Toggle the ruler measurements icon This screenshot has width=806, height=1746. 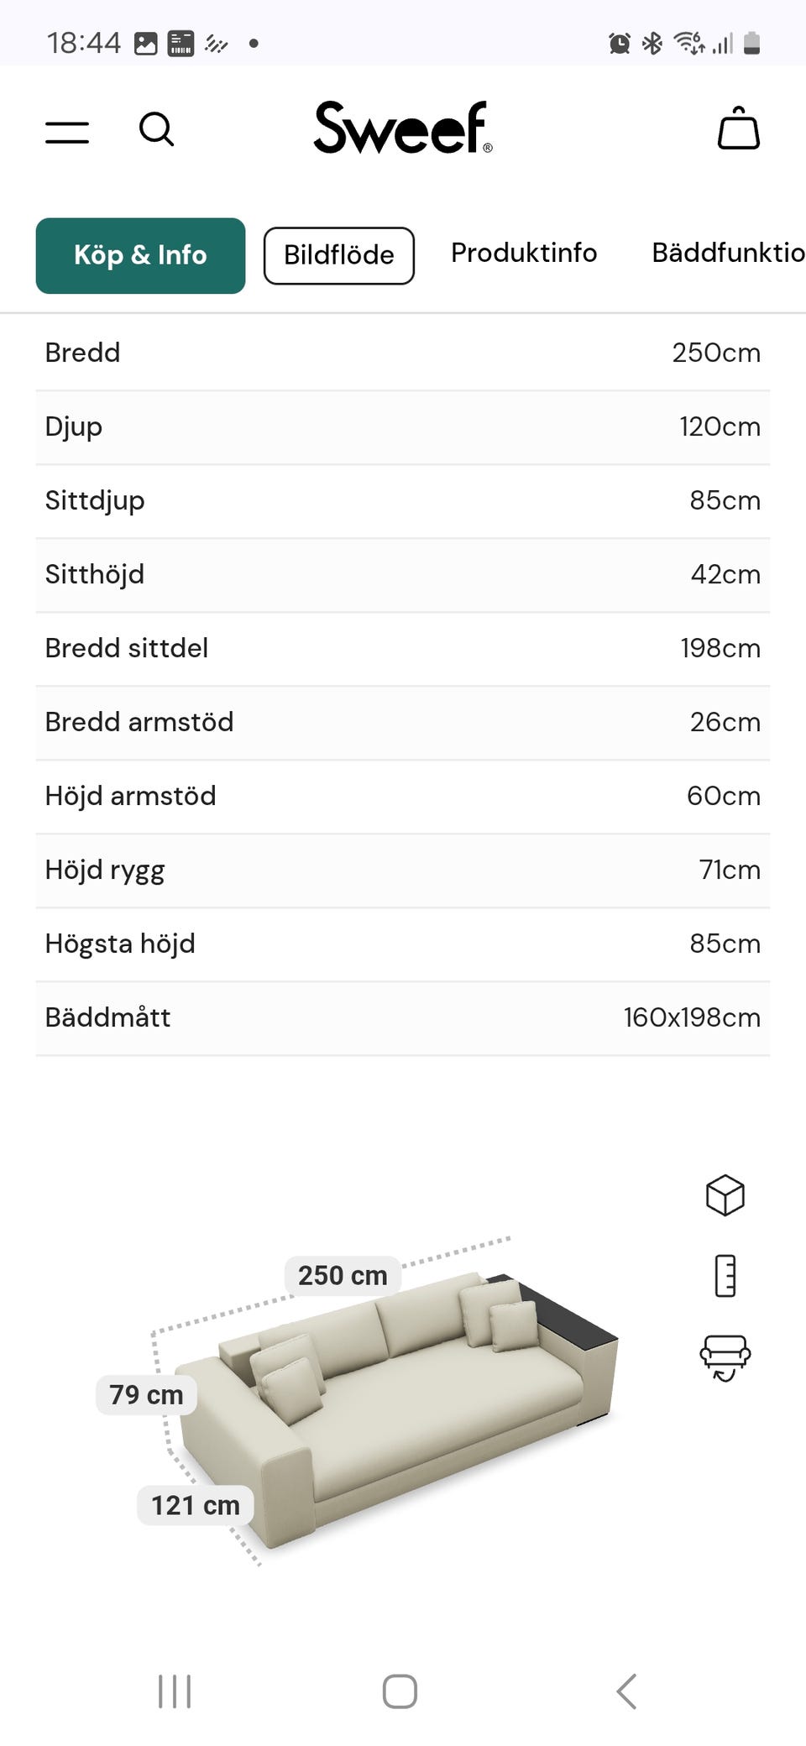point(725,1276)
